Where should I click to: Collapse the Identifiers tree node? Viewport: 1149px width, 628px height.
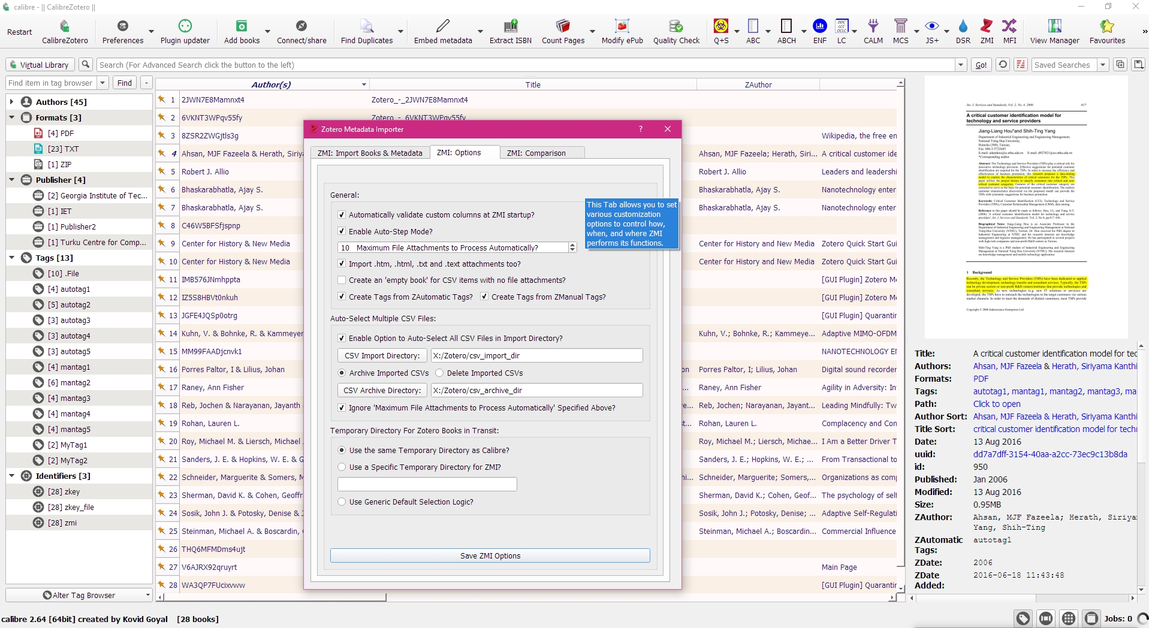[x=12, y=476]
